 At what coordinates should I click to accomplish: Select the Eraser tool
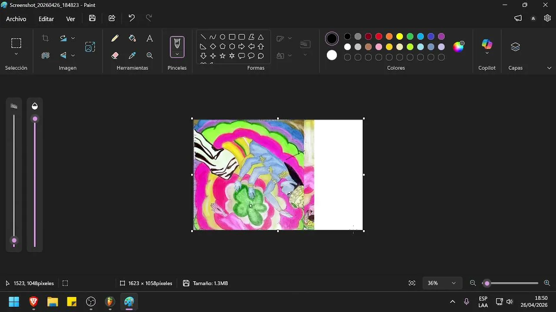point(115,55)
